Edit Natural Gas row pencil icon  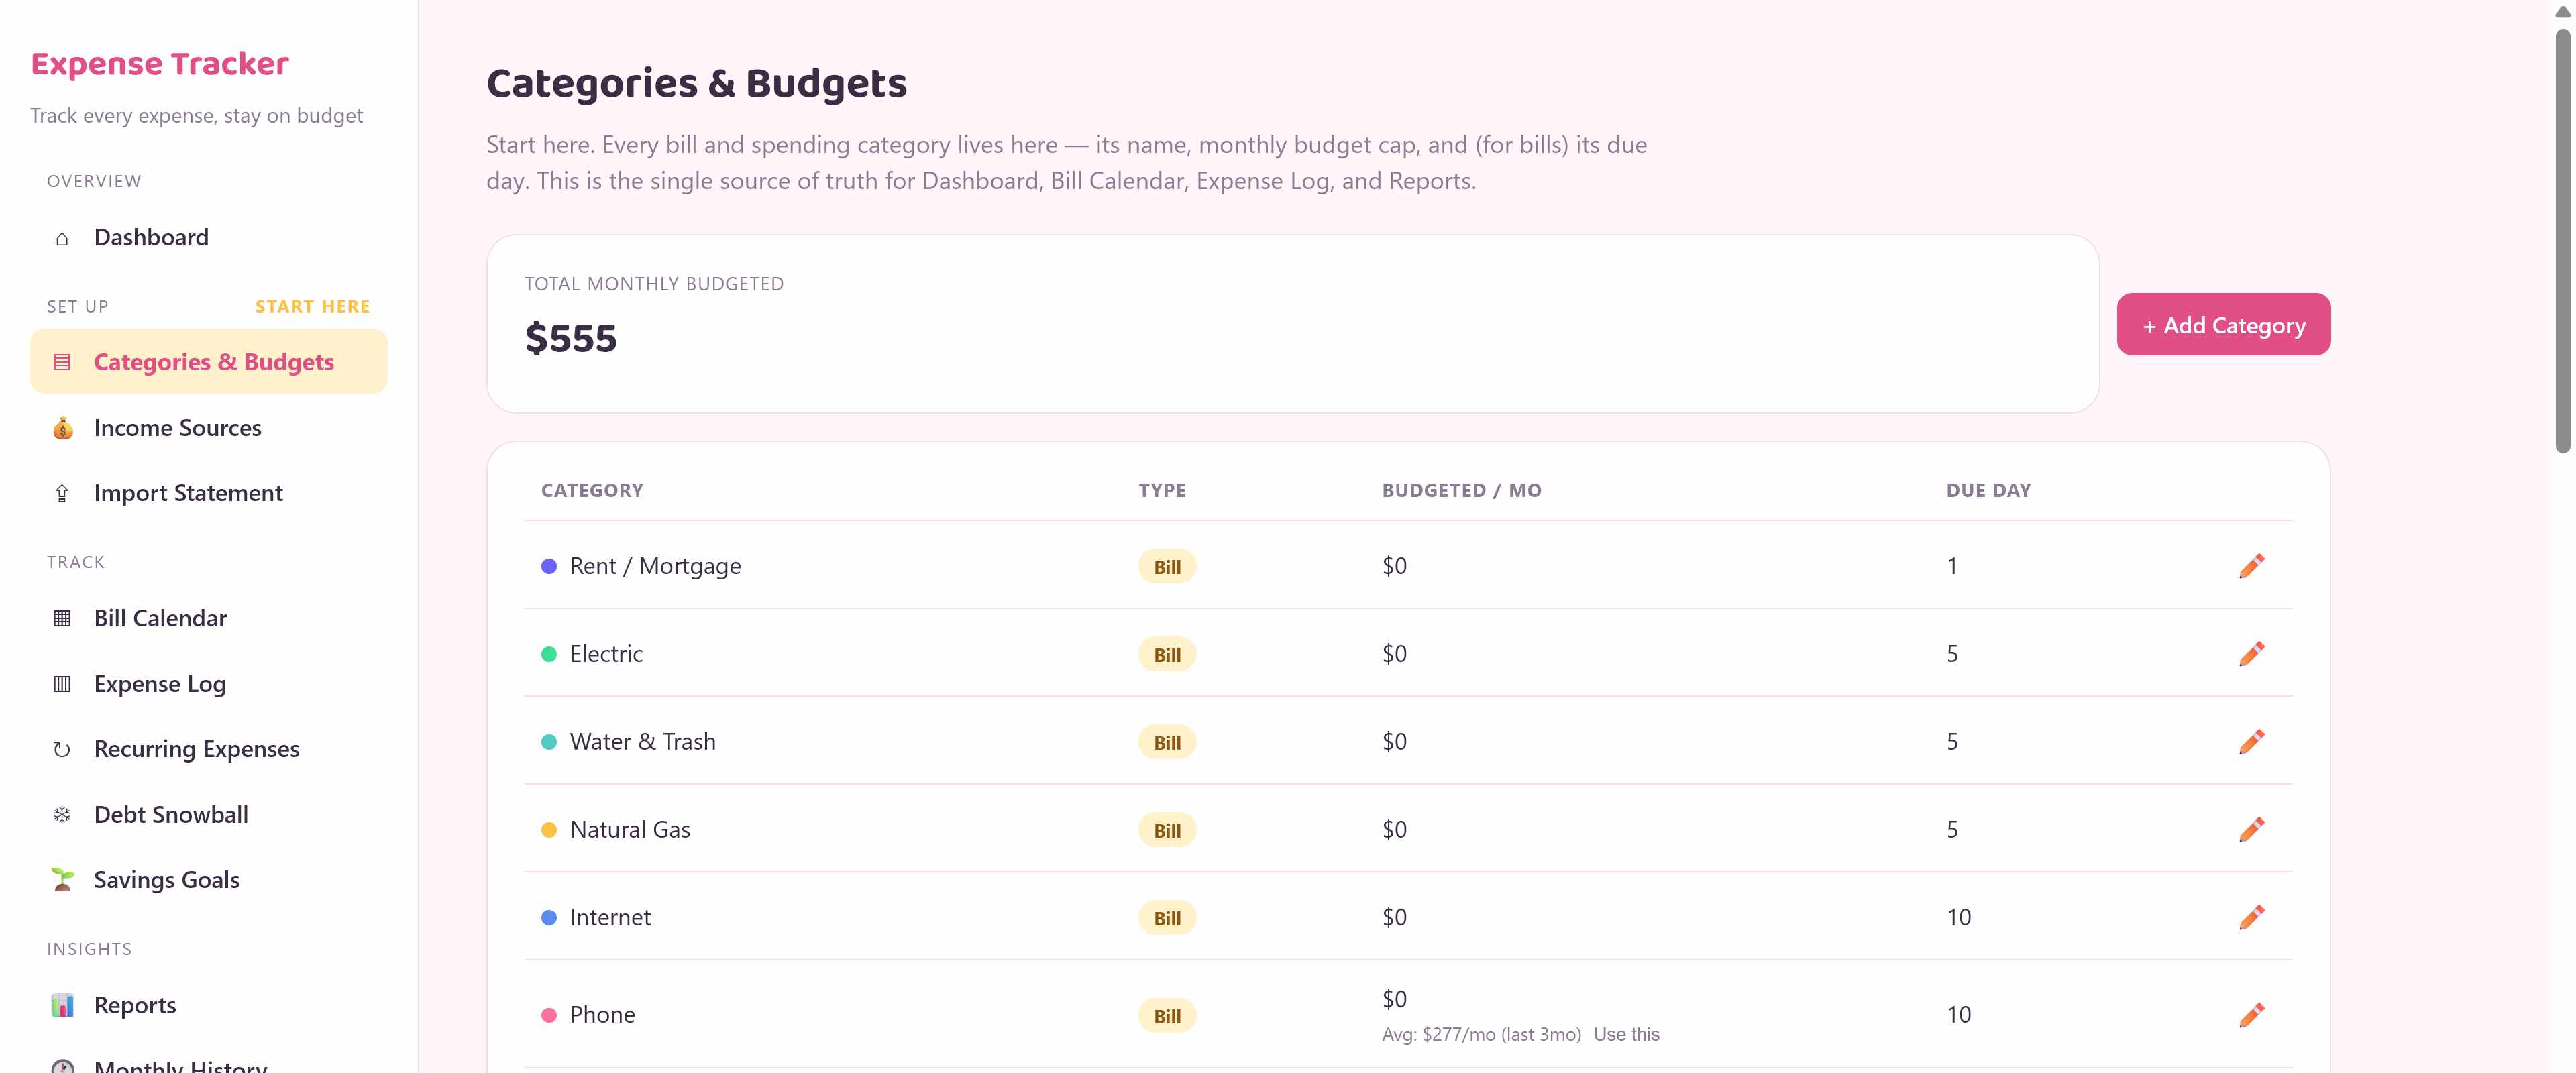(x=2251, y=830)
